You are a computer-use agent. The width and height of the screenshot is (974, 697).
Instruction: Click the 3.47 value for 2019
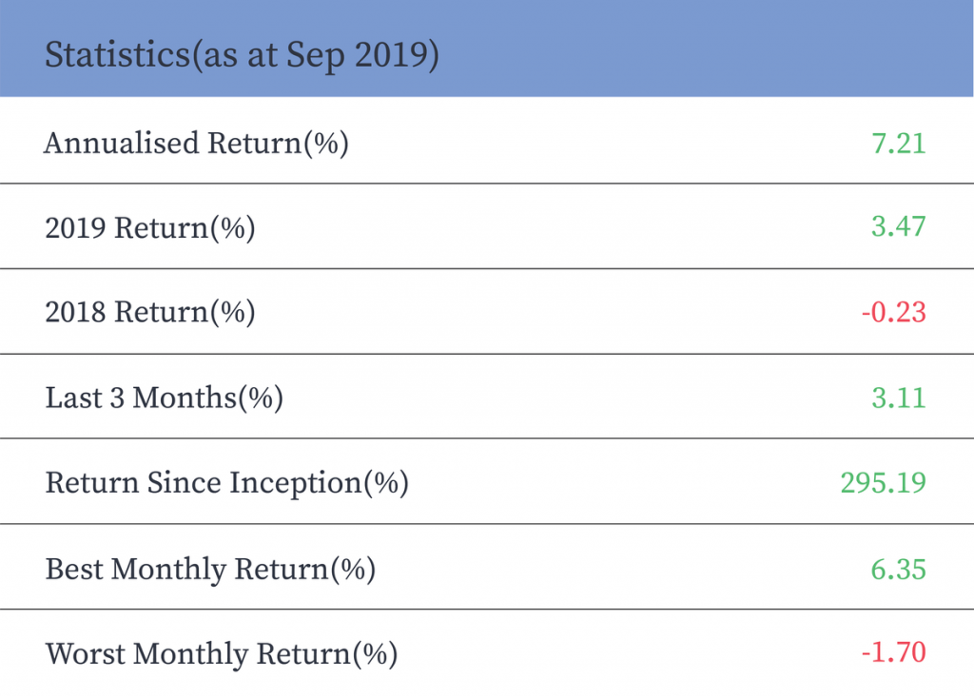tap(899, 228)
